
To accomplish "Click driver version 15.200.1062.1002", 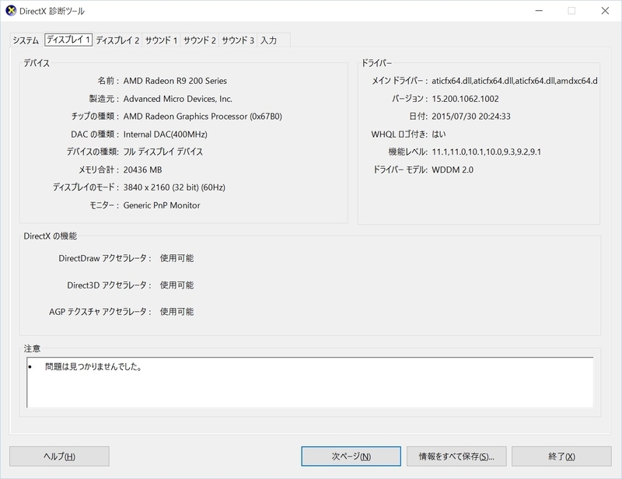I will pos(465,99).
